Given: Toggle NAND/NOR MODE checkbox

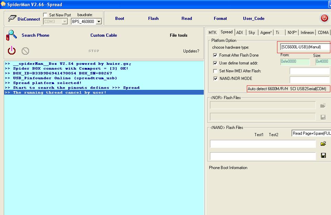Looking at the screenshot, I should pyautogui.click(x=215, y=79).
